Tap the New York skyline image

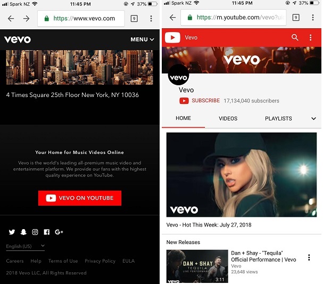click(x=79, y=67)
